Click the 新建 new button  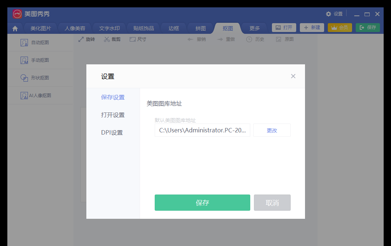tap(312, 28)
